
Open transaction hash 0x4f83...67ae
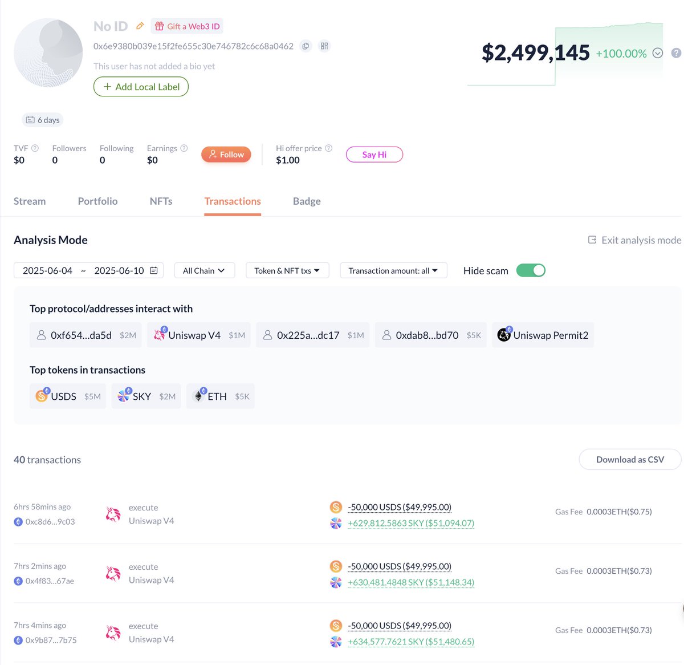tap(50, 581)
